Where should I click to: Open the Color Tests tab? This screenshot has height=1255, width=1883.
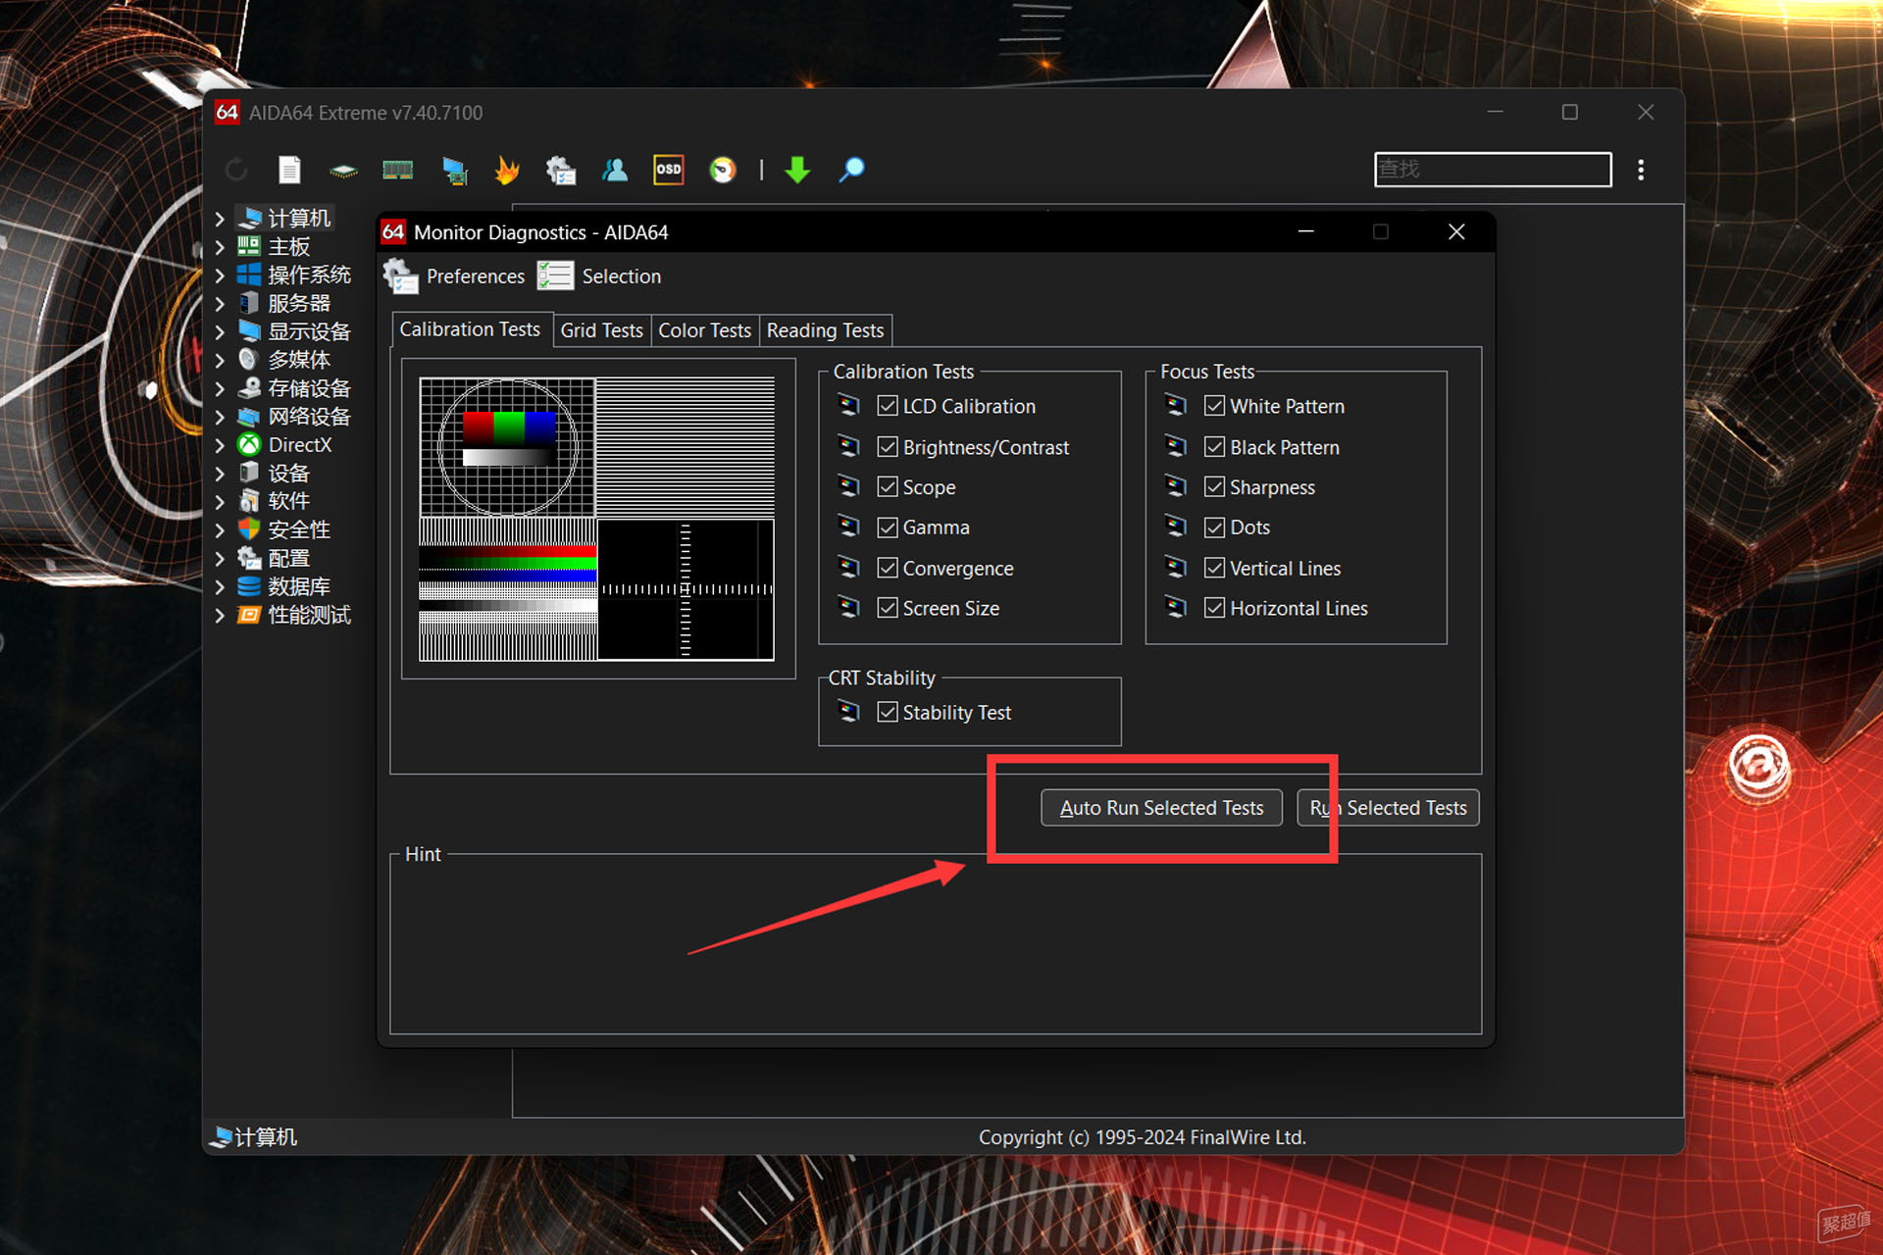click(704, 330)
